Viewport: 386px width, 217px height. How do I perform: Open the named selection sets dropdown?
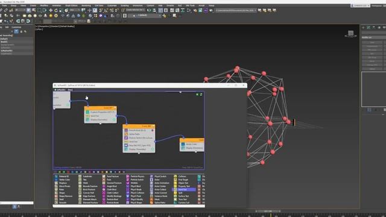pos(136,10)
